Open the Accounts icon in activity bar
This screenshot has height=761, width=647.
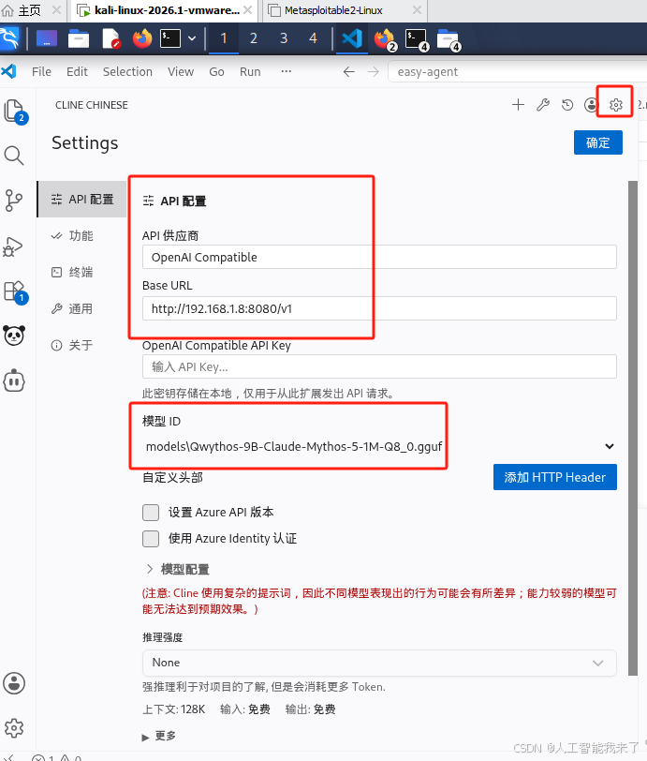click(14, 683)
